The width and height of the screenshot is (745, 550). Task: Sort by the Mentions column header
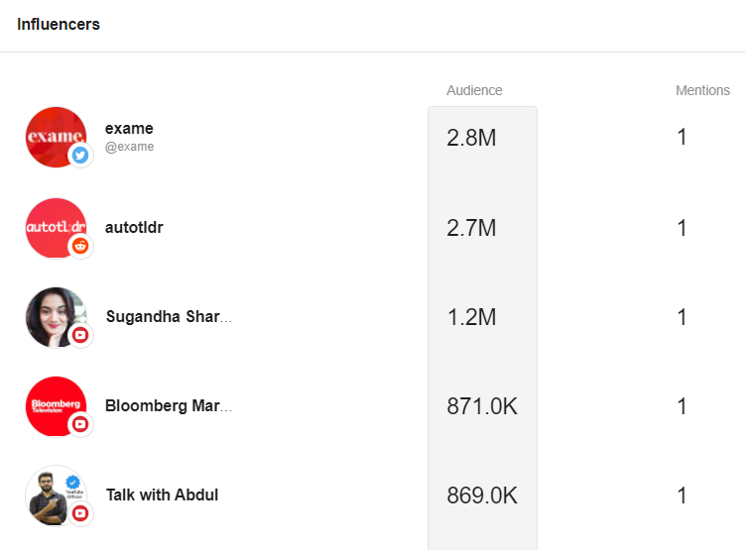tap(702, 90)
